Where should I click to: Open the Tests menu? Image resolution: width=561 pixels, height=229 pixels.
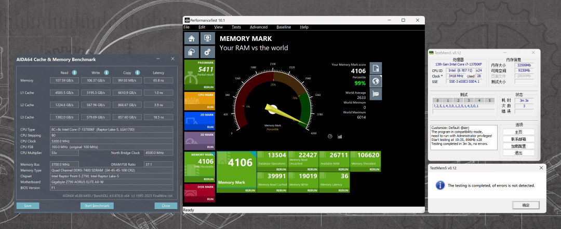[x=236, y=27]
